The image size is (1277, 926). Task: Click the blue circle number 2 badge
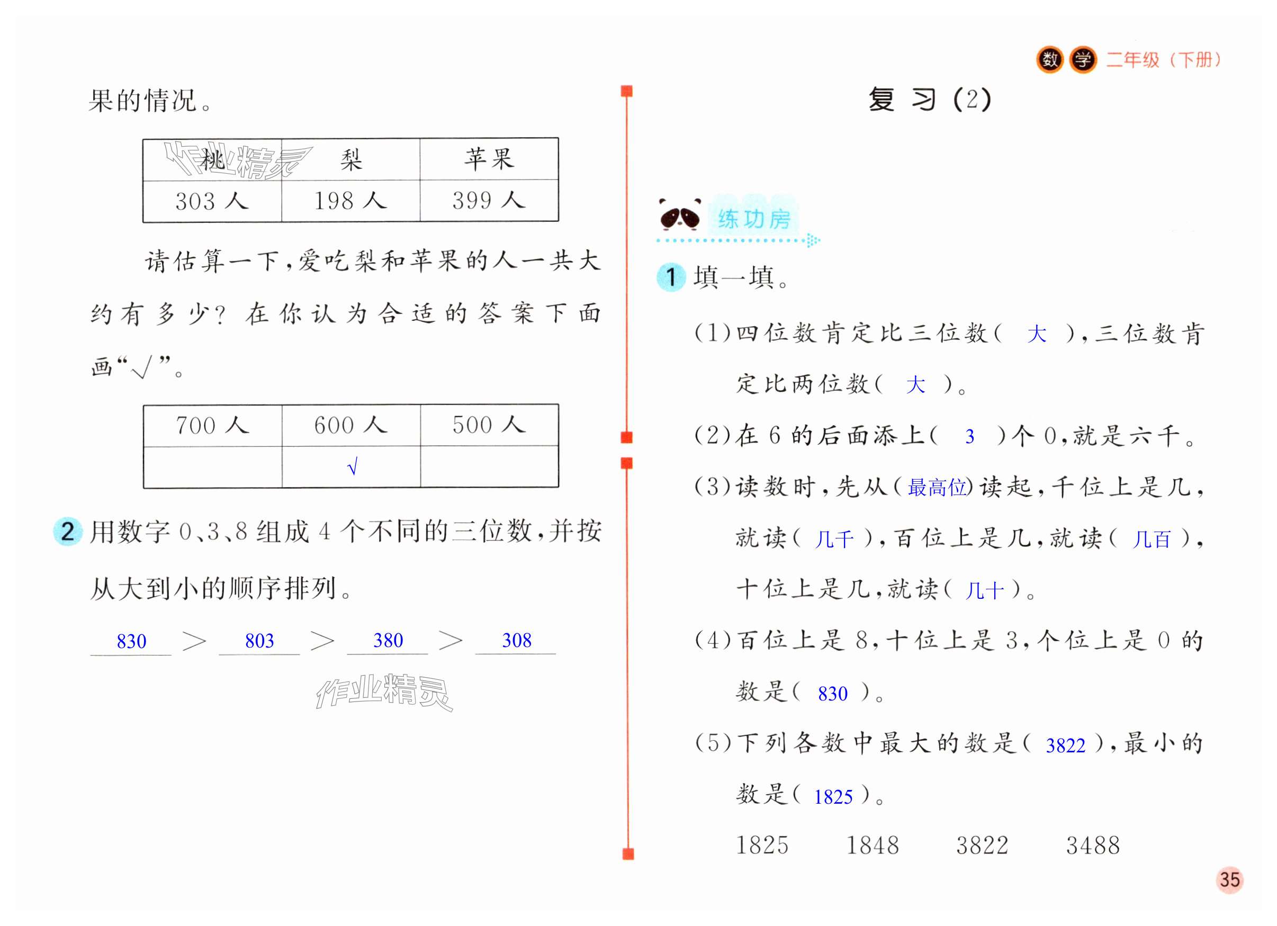point(68,532)
